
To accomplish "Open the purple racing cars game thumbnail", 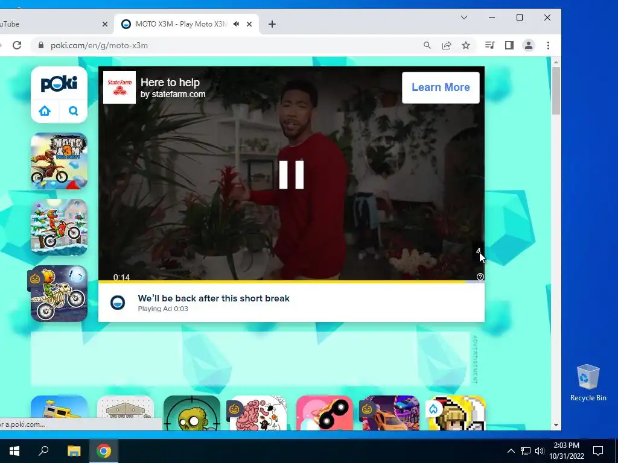I will [x=391, y=413].
